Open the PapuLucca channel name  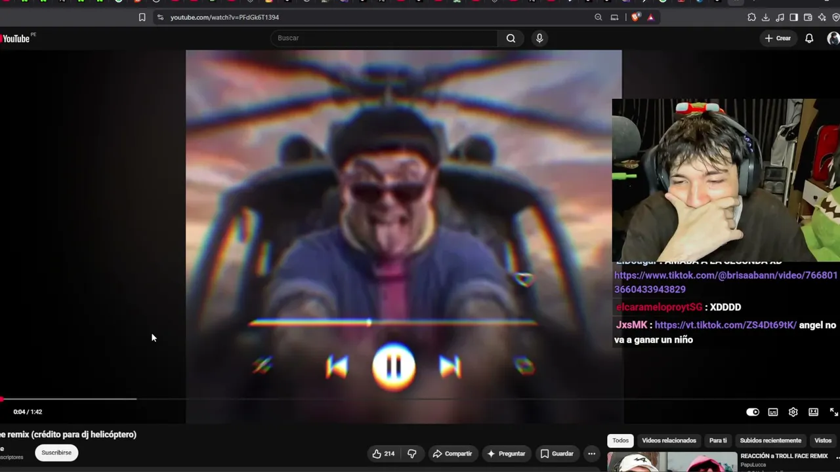coord(753,465)
